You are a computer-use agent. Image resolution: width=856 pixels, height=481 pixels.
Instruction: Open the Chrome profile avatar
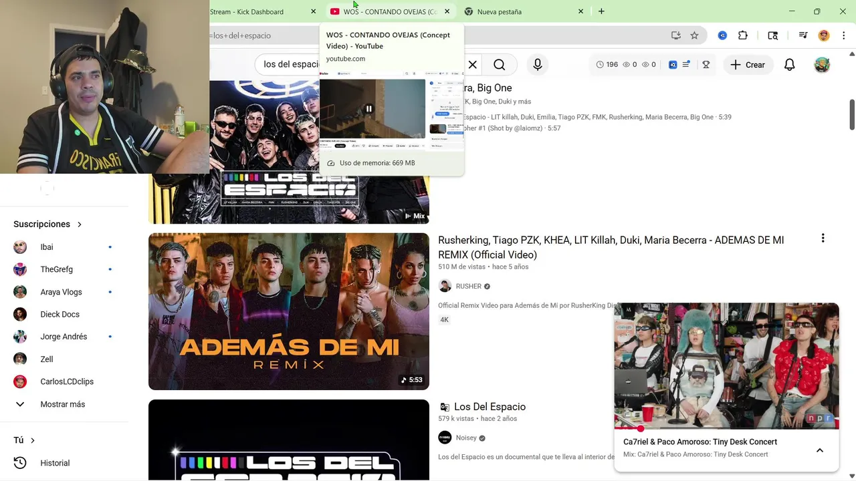tap(824, 35)
